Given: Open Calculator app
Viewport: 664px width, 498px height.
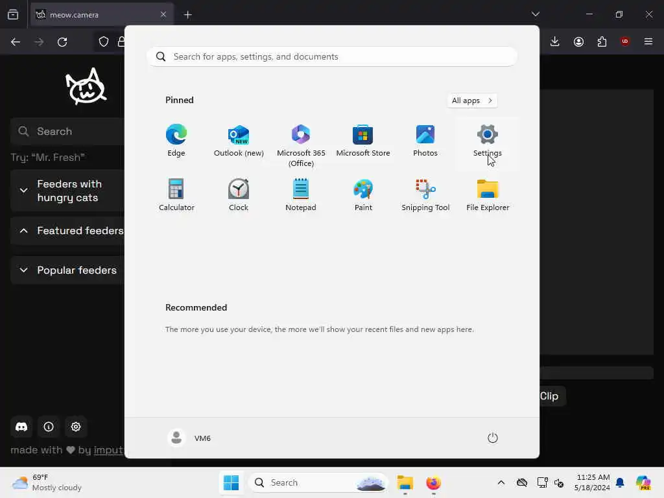Looking at the screenshot, I should [x=176, y=195].
